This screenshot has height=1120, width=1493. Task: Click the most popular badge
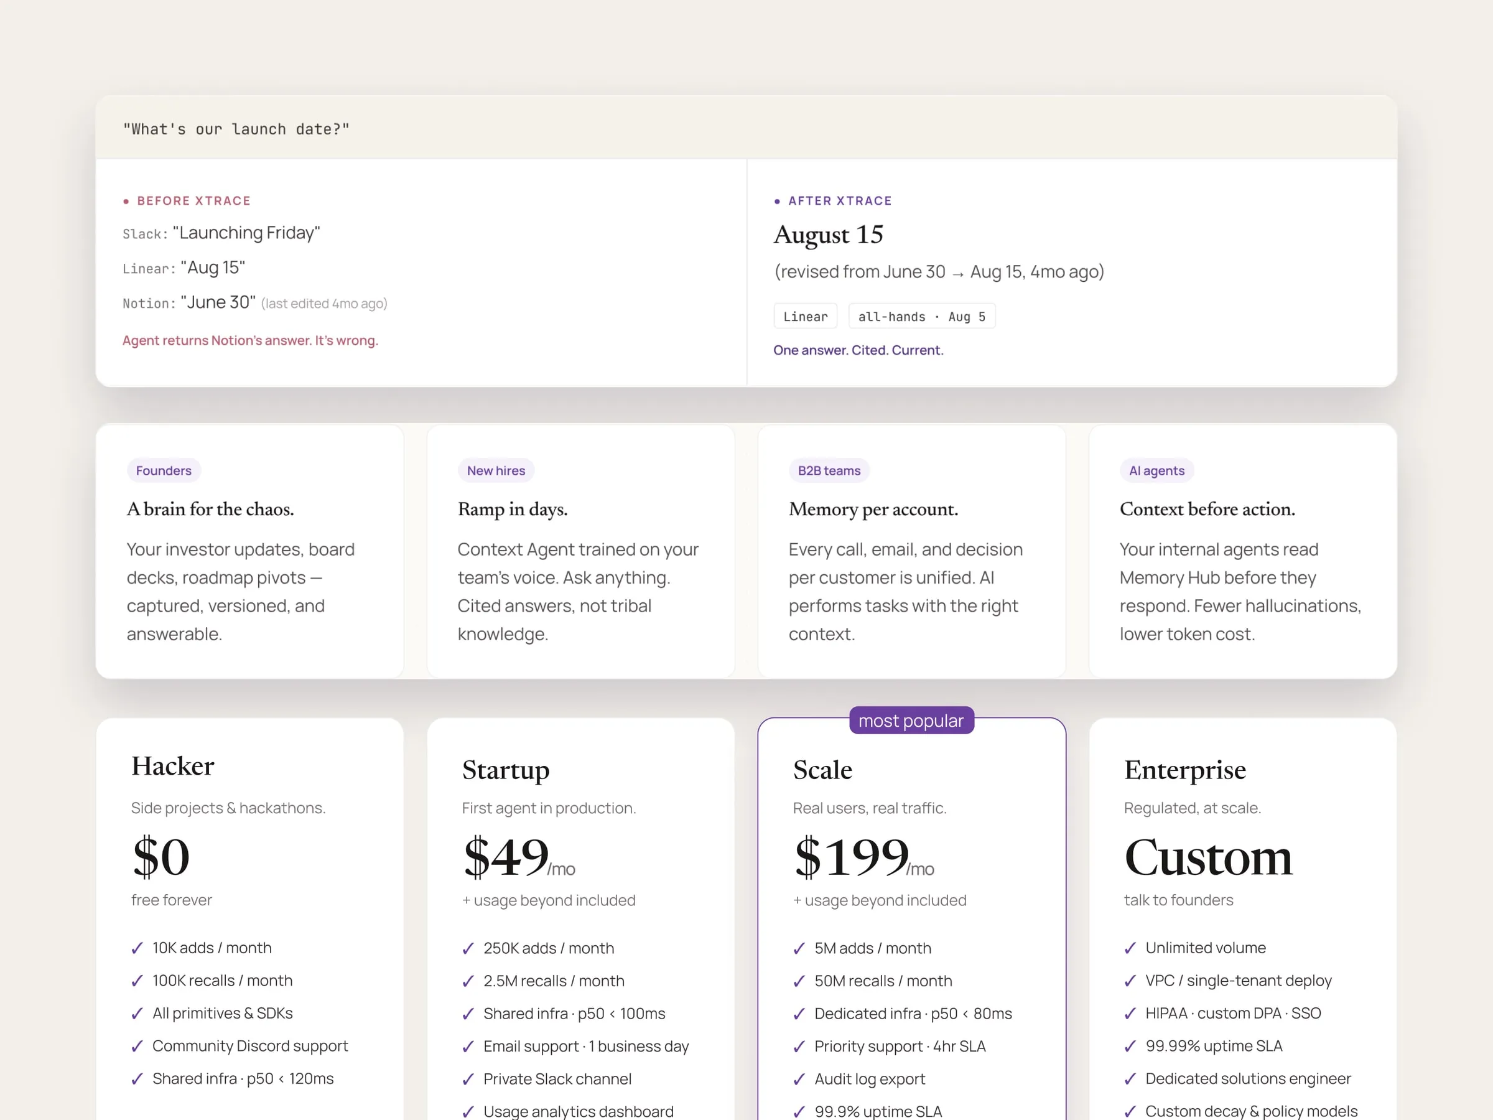coord(911,721)
